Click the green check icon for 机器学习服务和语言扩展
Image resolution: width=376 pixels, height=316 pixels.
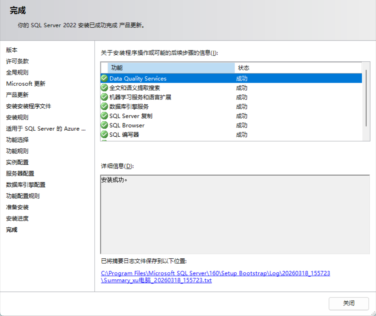104,97
